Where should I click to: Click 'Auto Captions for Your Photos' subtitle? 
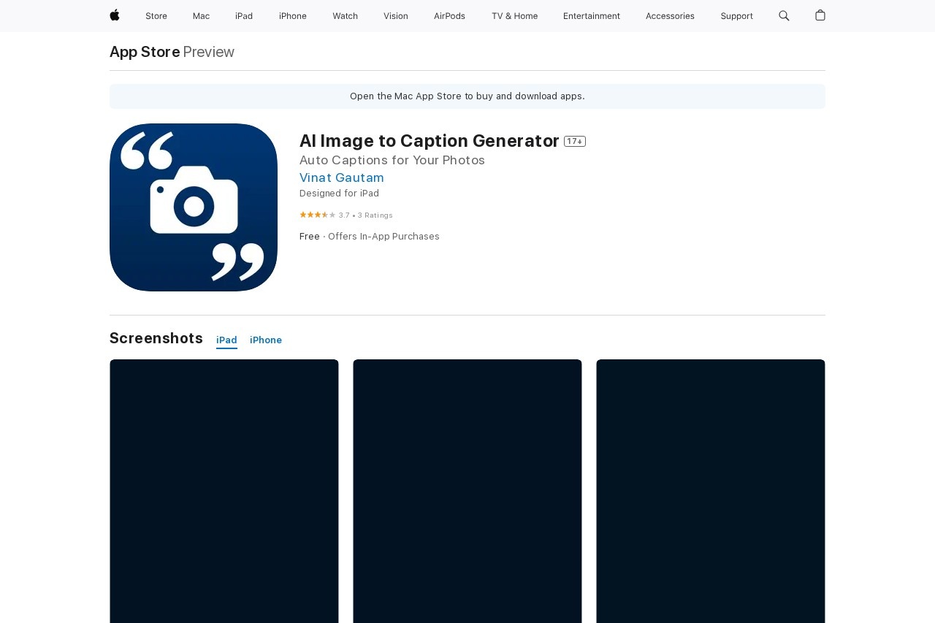coord(392,160)
